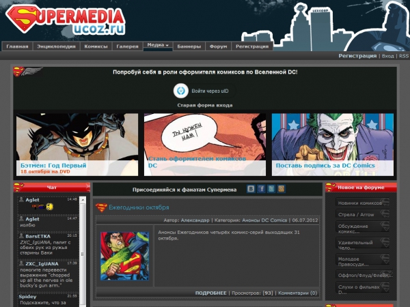
Task: Open the Главная menu item
Action: coord(17,46)
